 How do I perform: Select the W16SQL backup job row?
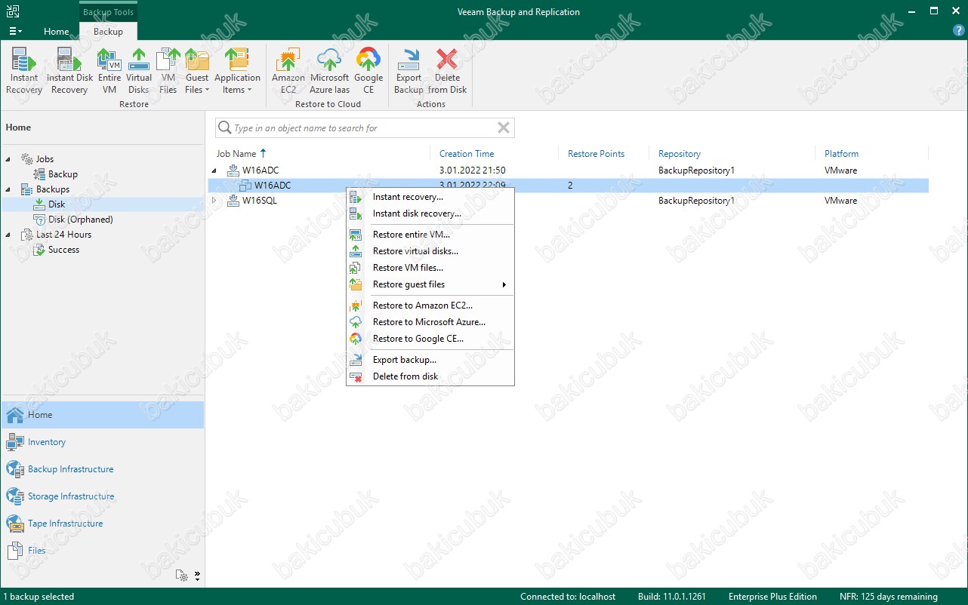tap(568, 201)
